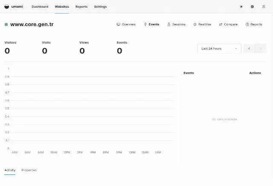Click the www.core.gen.tr site favicon
273x186 pixels.
(x=6, y=24)
